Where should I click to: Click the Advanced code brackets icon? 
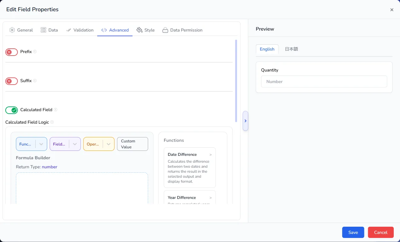(104, 30)
